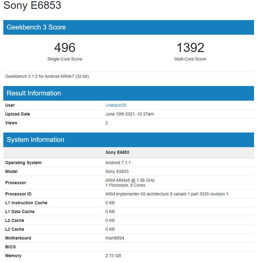Image resolution: width=258 pixels, height=262 pixels.
Task: Click the L2 Cache label
Action: [15, 221]
